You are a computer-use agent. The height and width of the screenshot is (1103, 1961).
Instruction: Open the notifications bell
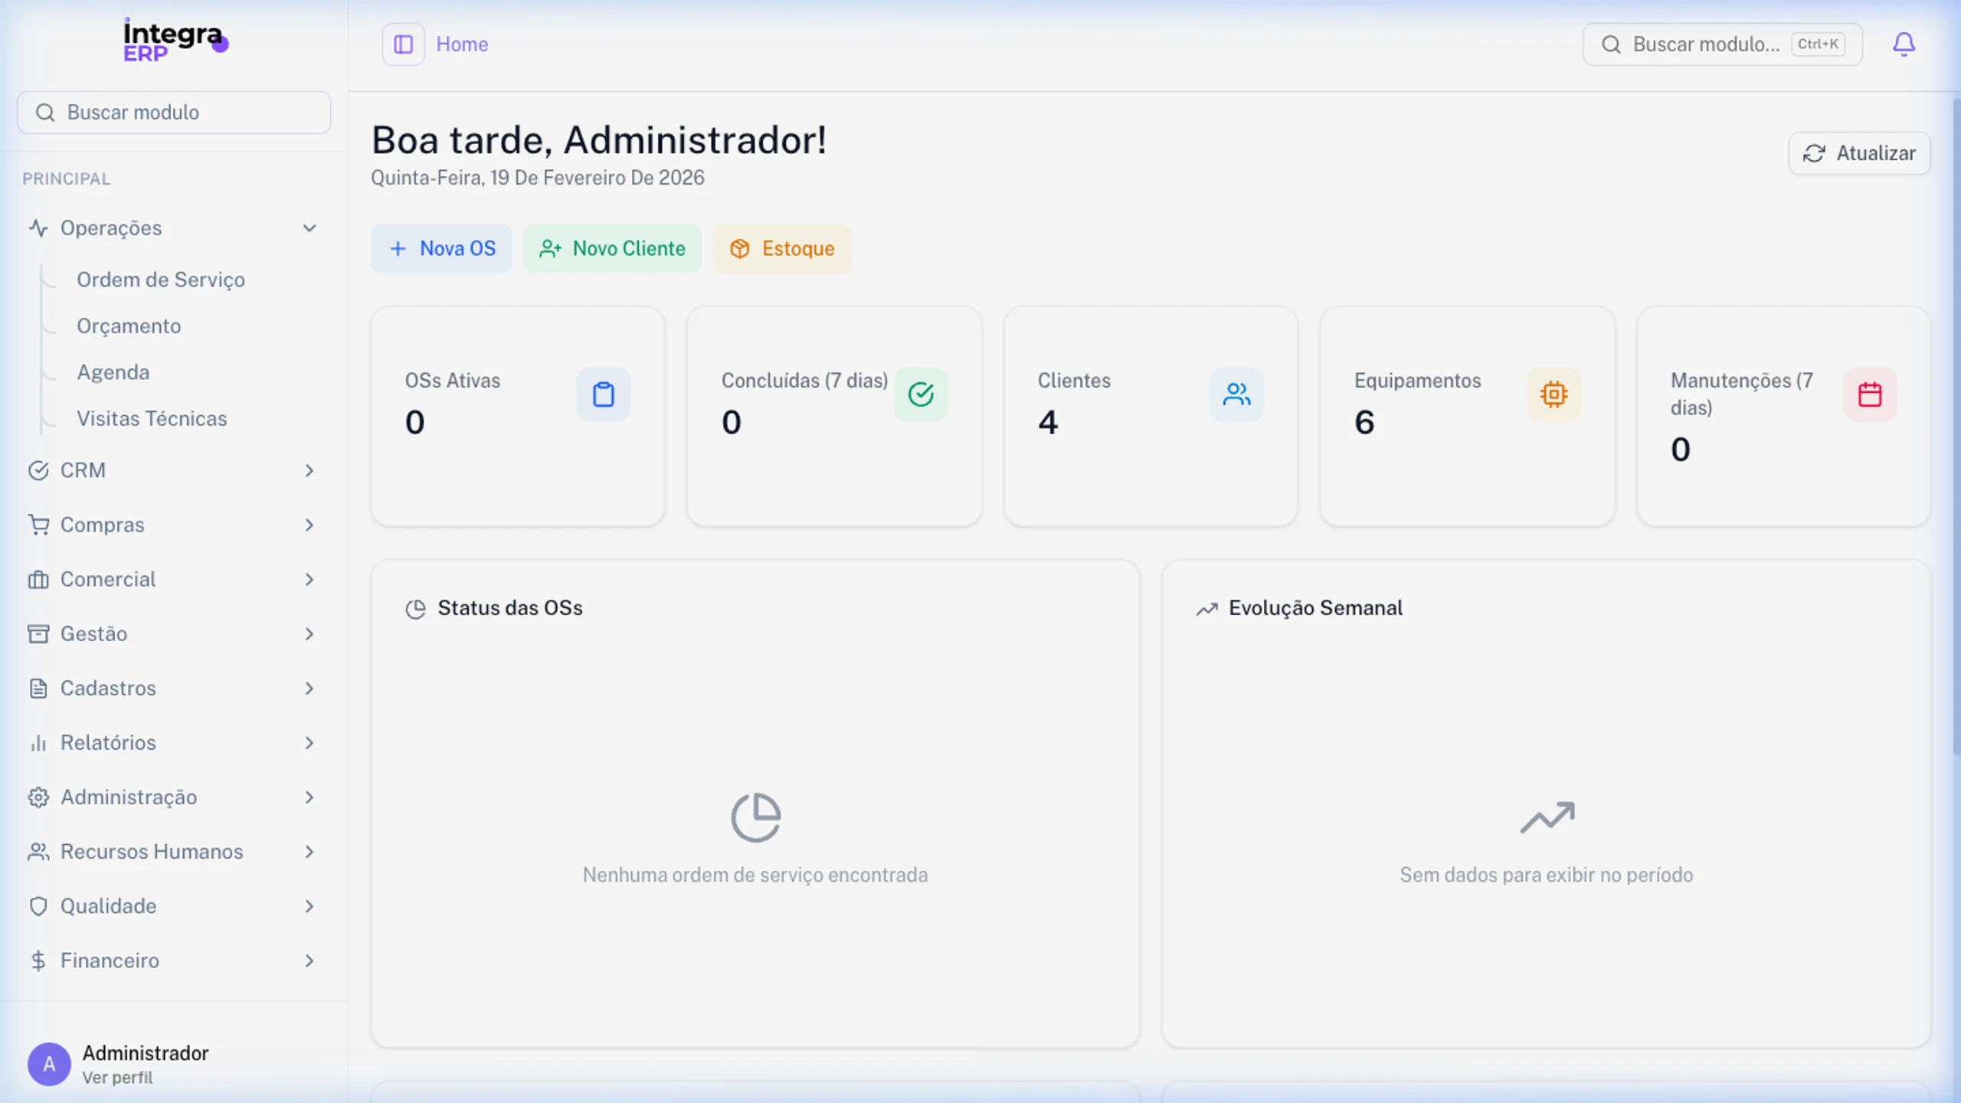tap(1904, 44)
